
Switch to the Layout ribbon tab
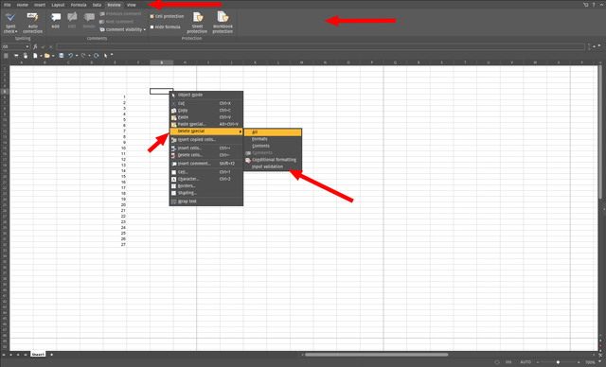[x=58, y=5]
